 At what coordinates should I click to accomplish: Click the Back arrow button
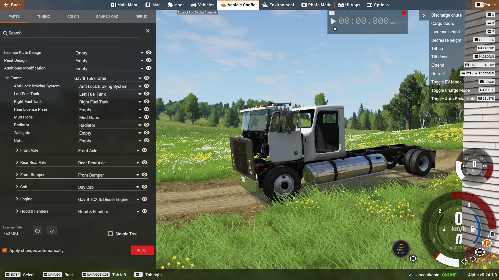pos(12,5)
